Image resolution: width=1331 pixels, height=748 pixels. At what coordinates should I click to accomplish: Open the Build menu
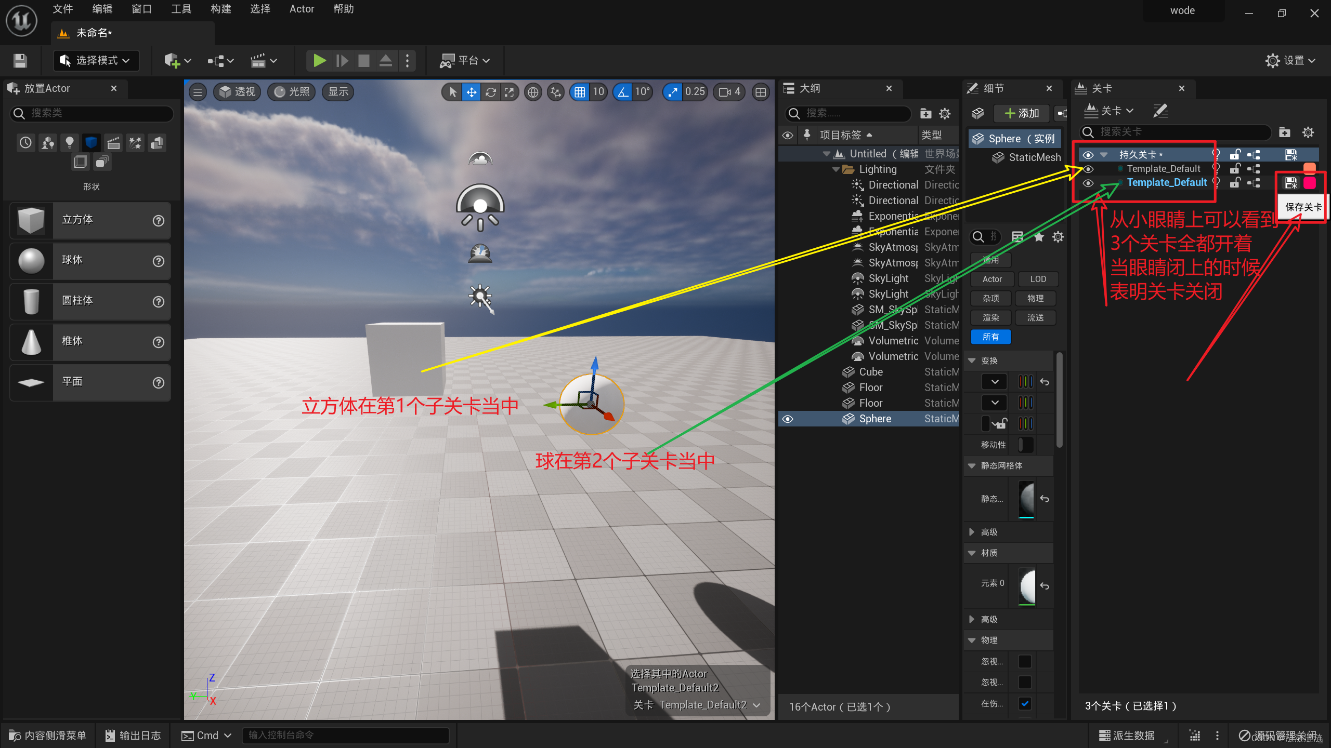tap(220, 9)
